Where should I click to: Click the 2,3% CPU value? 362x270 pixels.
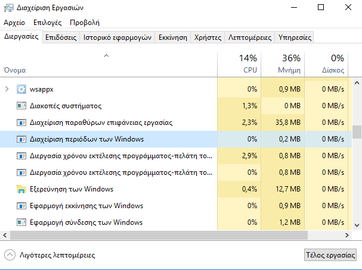[249, 123]
